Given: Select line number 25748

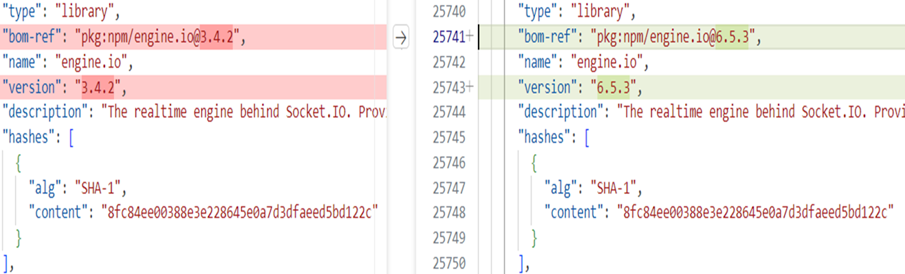Looking at the screenshot, I should (x=450, y=213).
